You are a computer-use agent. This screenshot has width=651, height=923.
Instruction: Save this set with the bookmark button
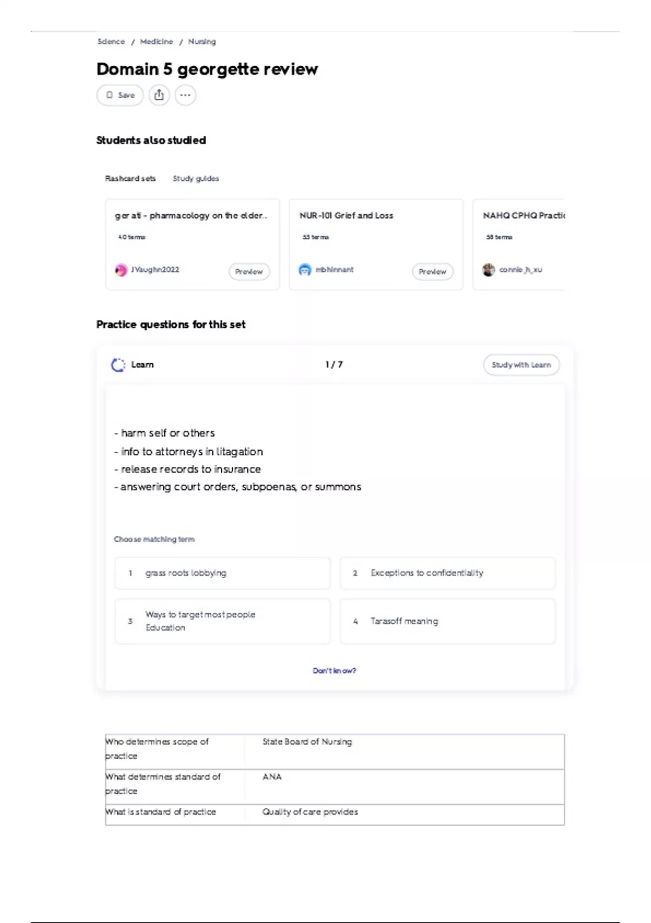click(120, 95)
